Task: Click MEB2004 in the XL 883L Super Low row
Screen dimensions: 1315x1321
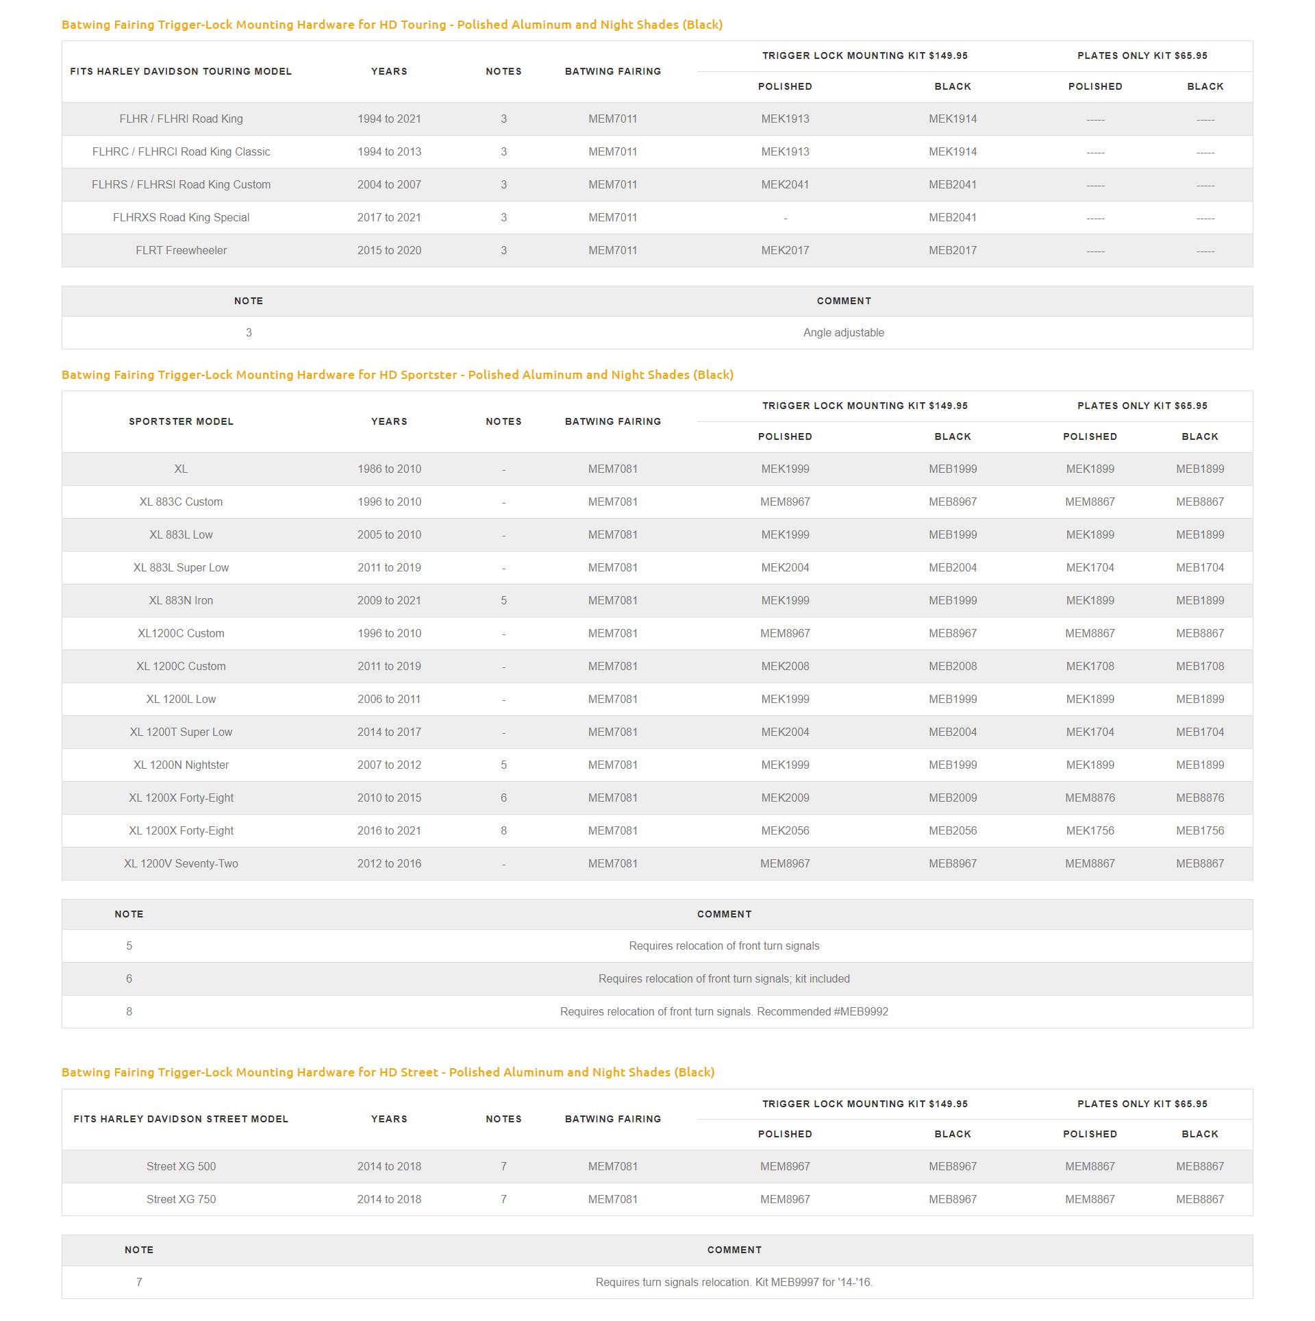Action: pyautogui.click(x=952, y=568)
